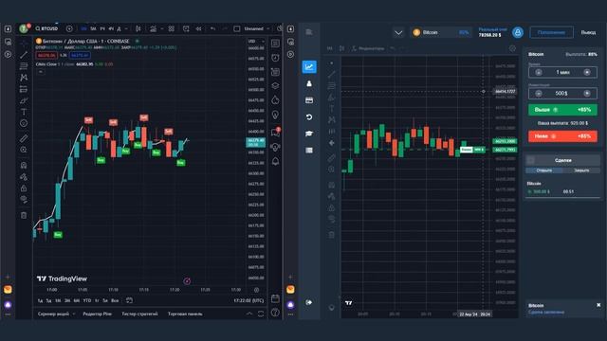Open the go-to-date calendar icon
This screenshot has height=341, width=607.
[x=129, y=300]
